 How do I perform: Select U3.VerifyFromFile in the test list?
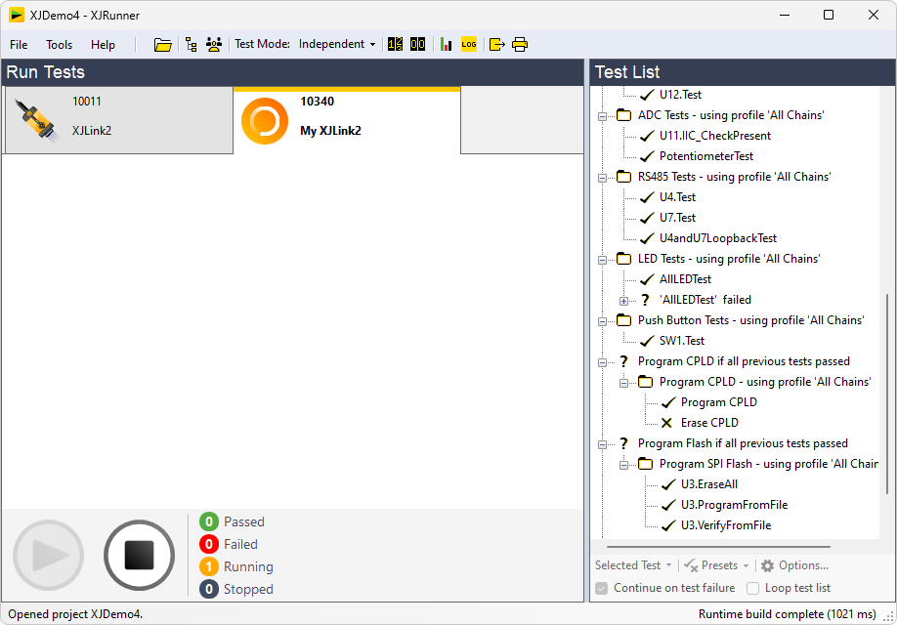(725, 525)
